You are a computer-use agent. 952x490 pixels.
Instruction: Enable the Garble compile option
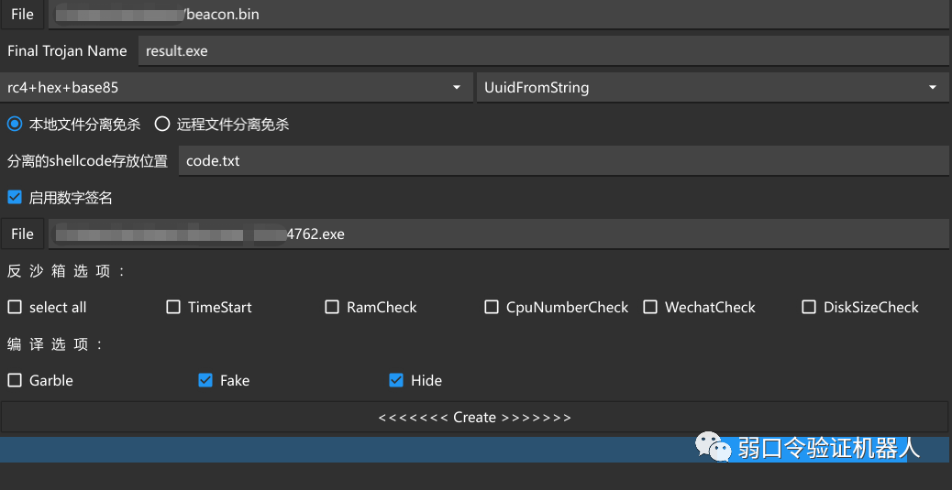click(x=15, y=381)
